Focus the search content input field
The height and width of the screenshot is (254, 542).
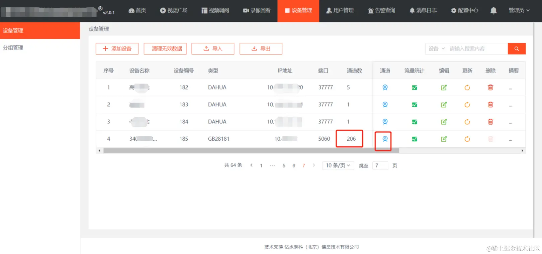pyautogui.click(x=477, y=49)
